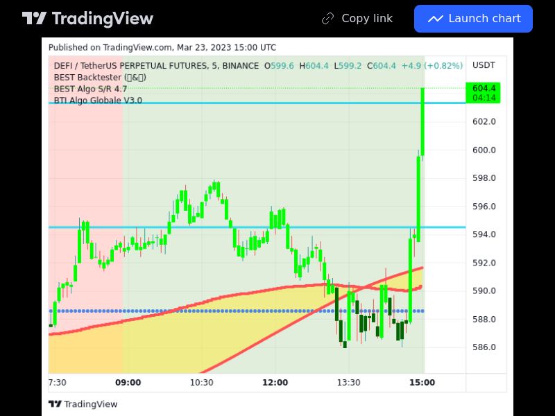The image size is (555, 416).
Task: Click the Copy link button
Action: pyautogui.click(x=357, y=19)
